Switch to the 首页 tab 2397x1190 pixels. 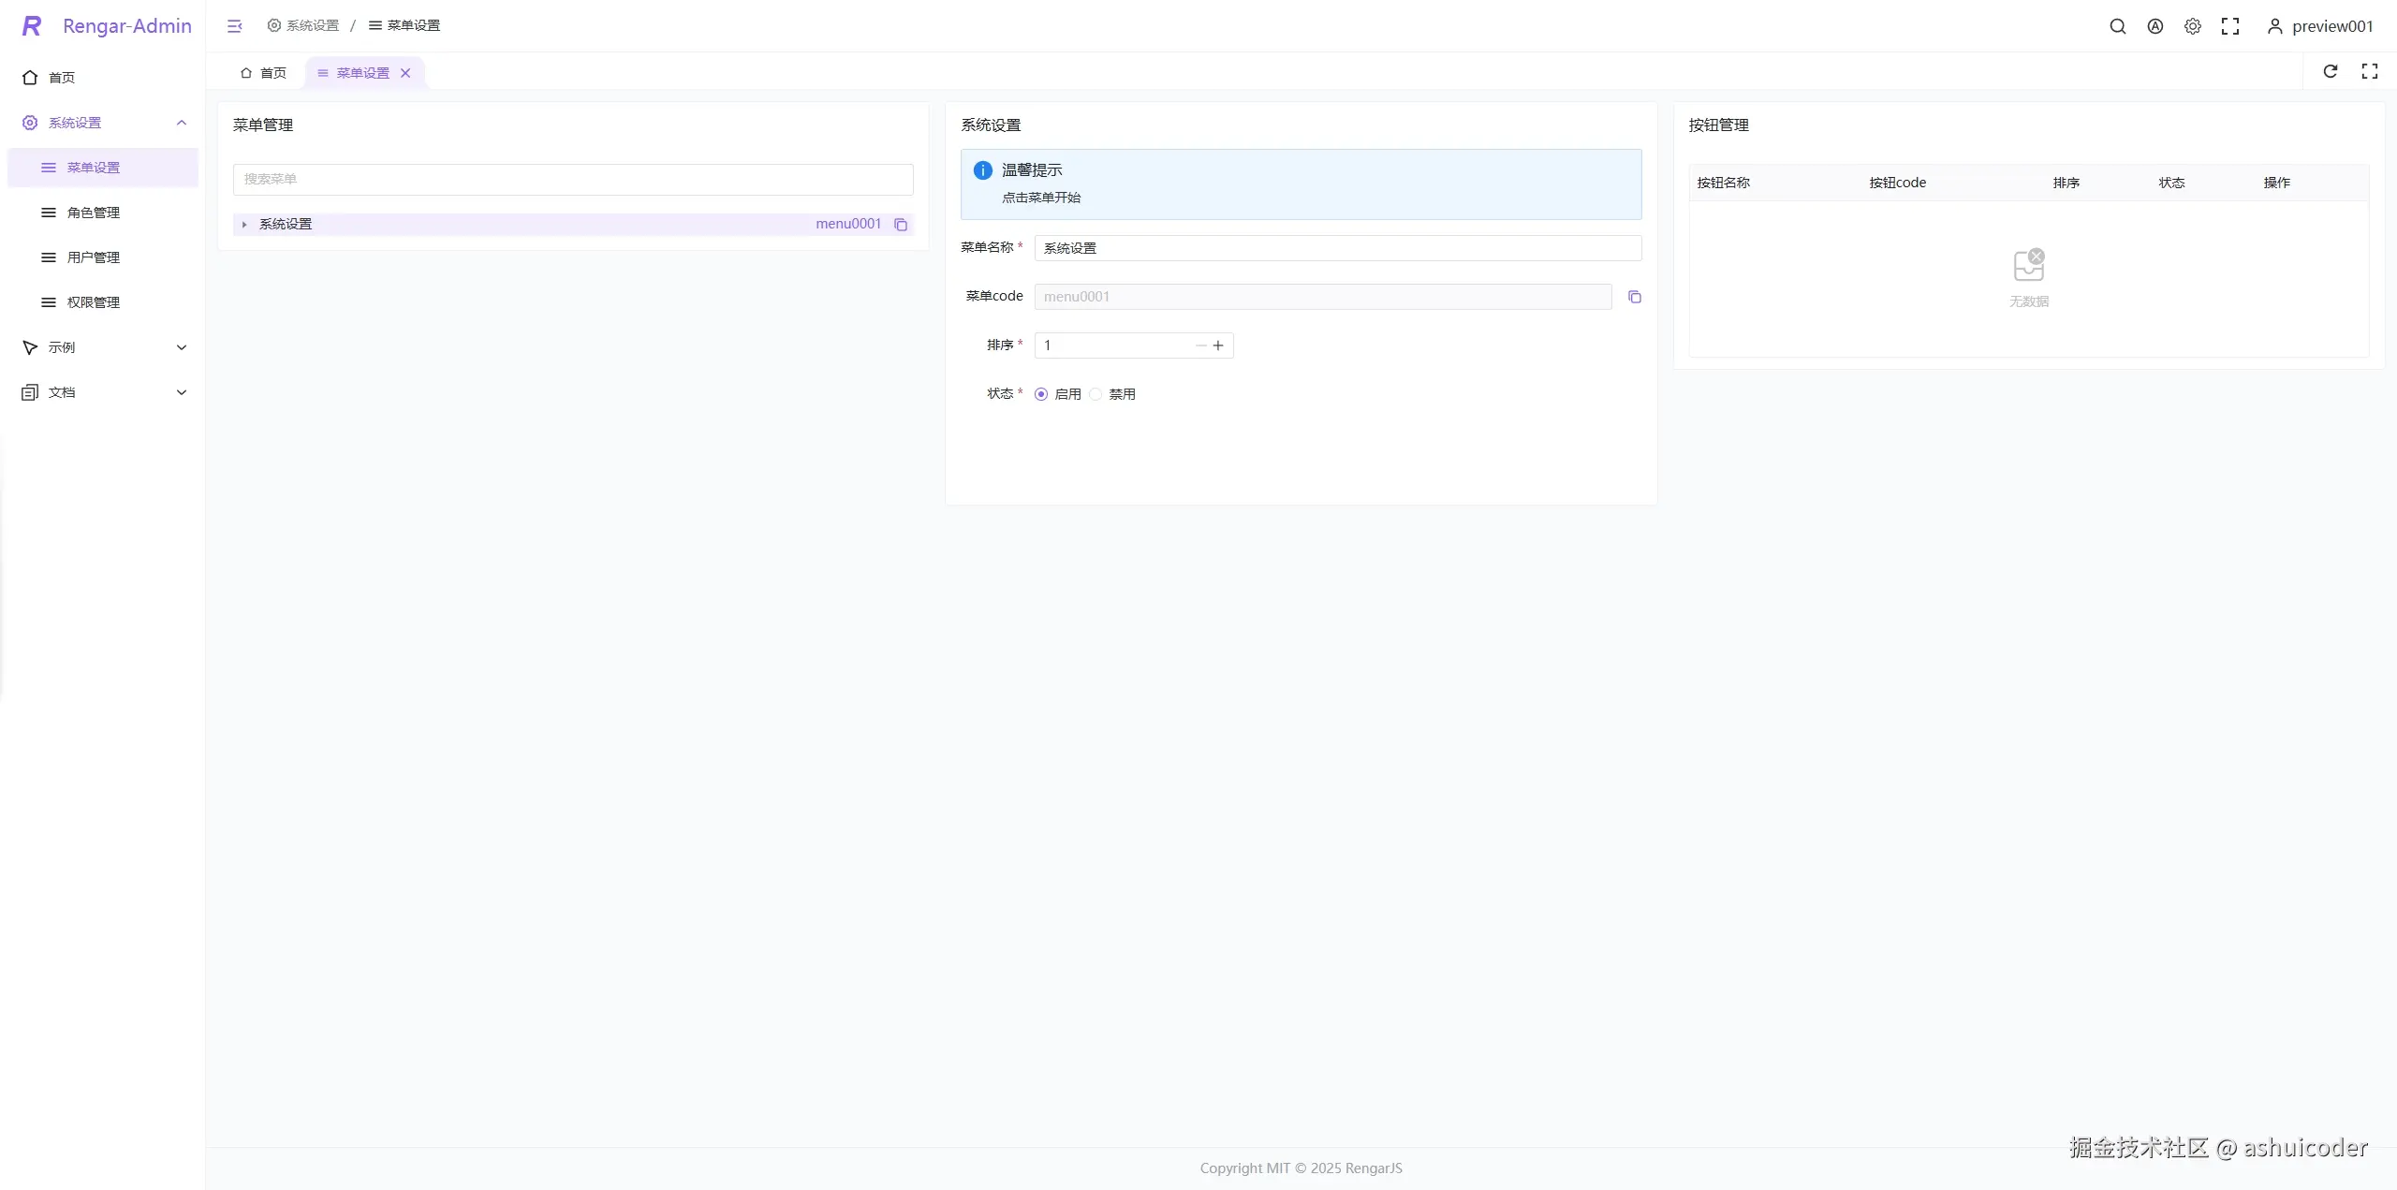click(263, 73)
